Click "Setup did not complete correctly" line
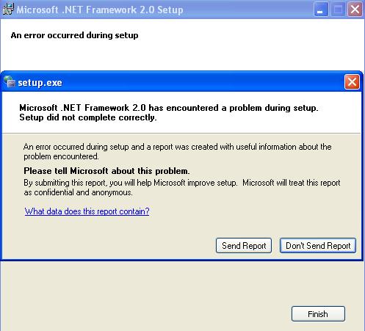 (88, 117)
